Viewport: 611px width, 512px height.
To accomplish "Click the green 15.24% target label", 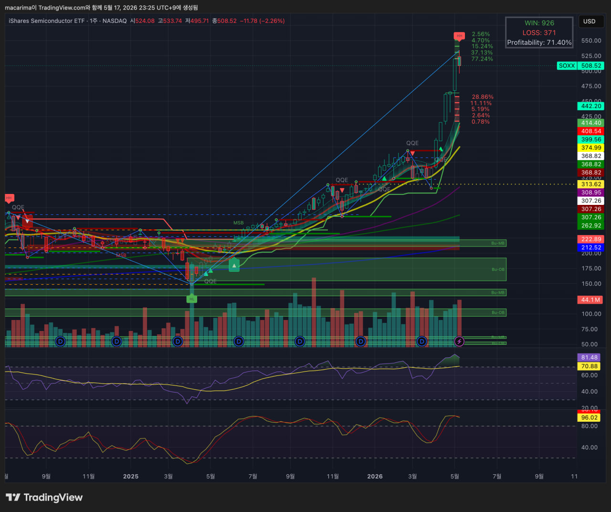I will 482,47.
